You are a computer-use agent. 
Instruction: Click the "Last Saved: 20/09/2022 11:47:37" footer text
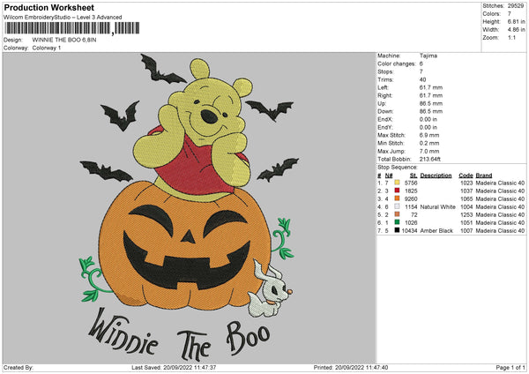(x=174, y=367)
